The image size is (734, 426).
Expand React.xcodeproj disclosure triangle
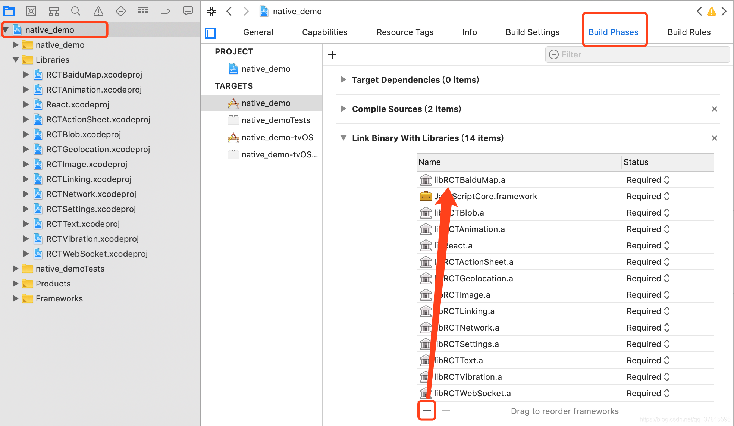coord(26,104)
